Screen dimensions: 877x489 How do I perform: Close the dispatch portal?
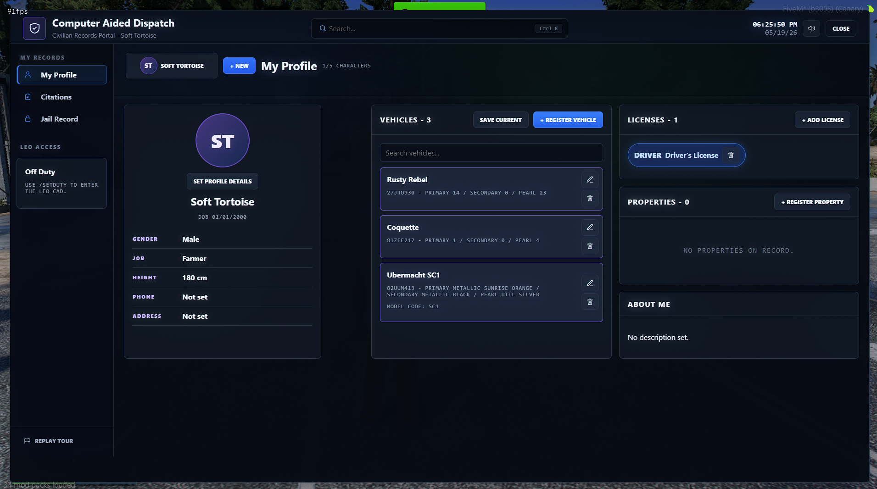(x=841, y=28)
